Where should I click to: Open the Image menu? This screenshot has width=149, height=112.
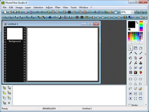click(19, 7)
